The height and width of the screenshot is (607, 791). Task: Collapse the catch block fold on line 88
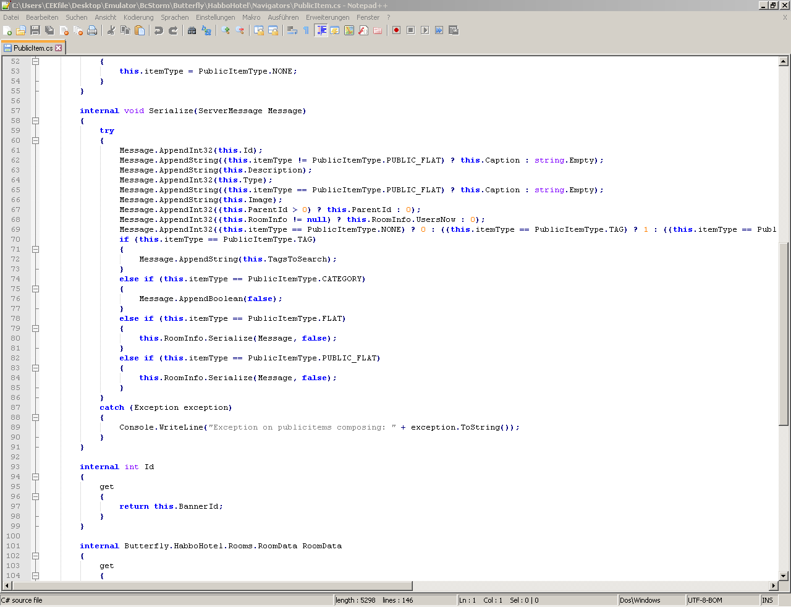(x=36, y=418)
